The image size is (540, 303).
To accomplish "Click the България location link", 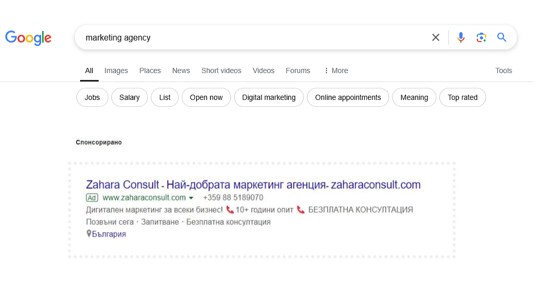I will 109,234.
